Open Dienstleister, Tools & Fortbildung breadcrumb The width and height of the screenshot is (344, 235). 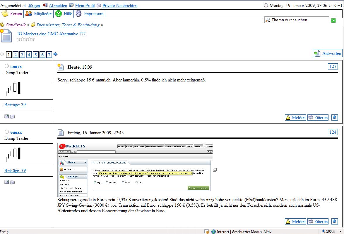point(68,25)
